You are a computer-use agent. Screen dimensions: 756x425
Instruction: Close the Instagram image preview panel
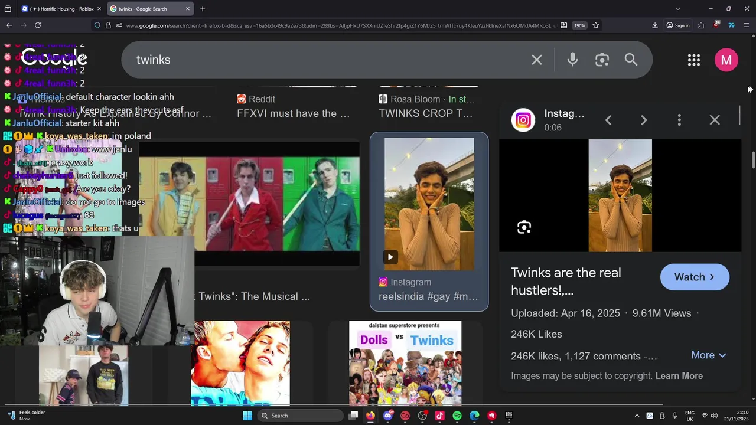coord(715,120)
